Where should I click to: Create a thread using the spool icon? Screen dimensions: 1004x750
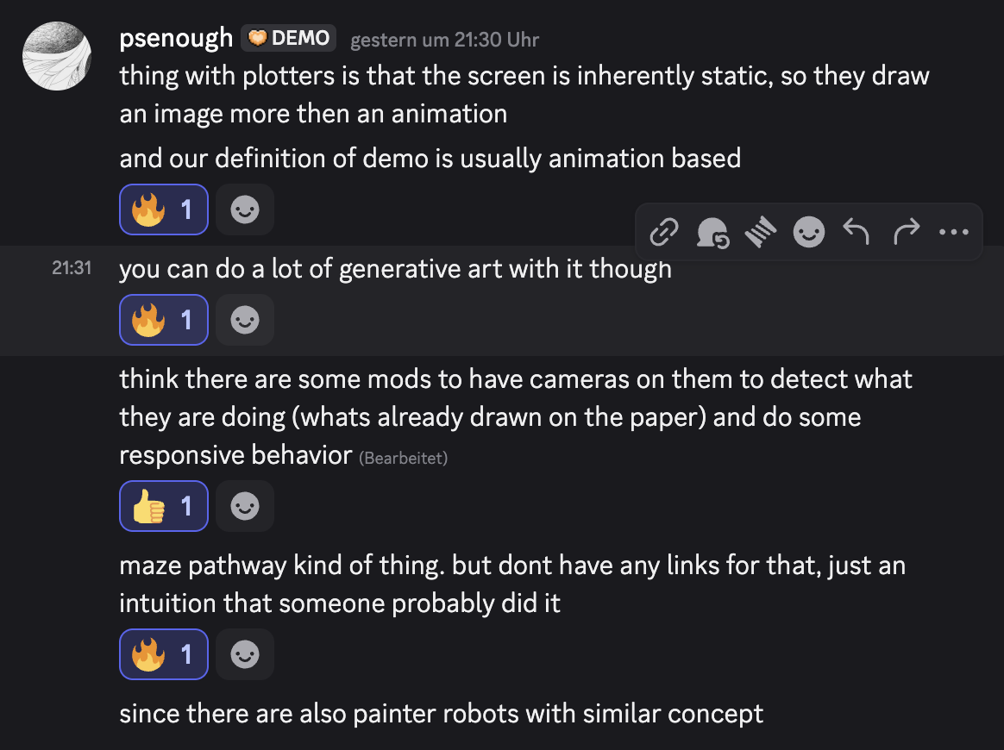[760, 232]
